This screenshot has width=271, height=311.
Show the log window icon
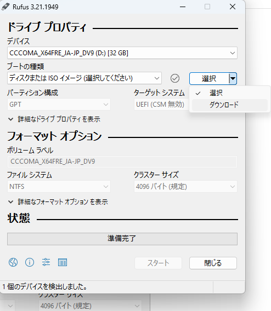click(63, 262)
